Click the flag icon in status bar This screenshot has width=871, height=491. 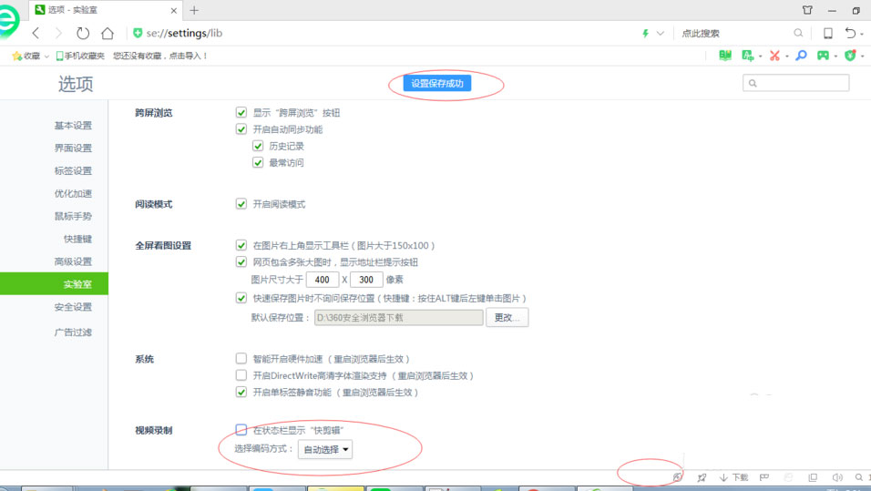pos(764,477)
